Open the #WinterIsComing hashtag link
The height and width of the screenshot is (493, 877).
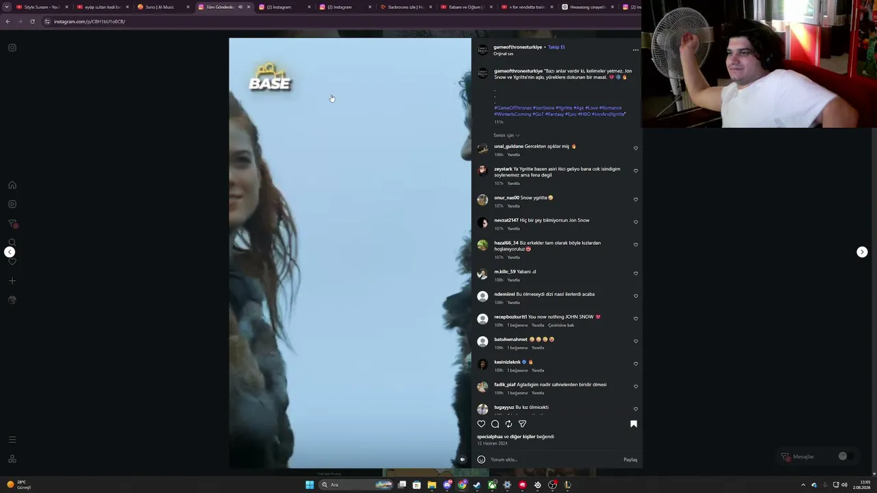click(x=512, y=114)
